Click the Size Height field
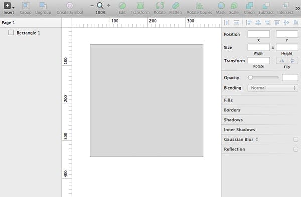This screenshot has height=197, width=301. pyautogui.click(x=287, y=47)
